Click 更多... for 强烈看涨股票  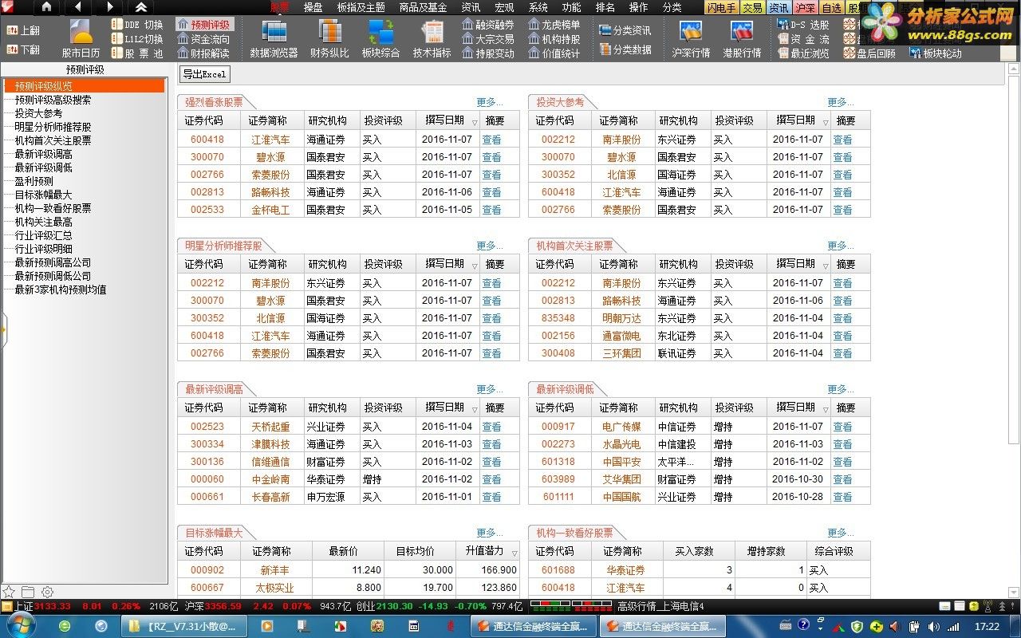490,102
